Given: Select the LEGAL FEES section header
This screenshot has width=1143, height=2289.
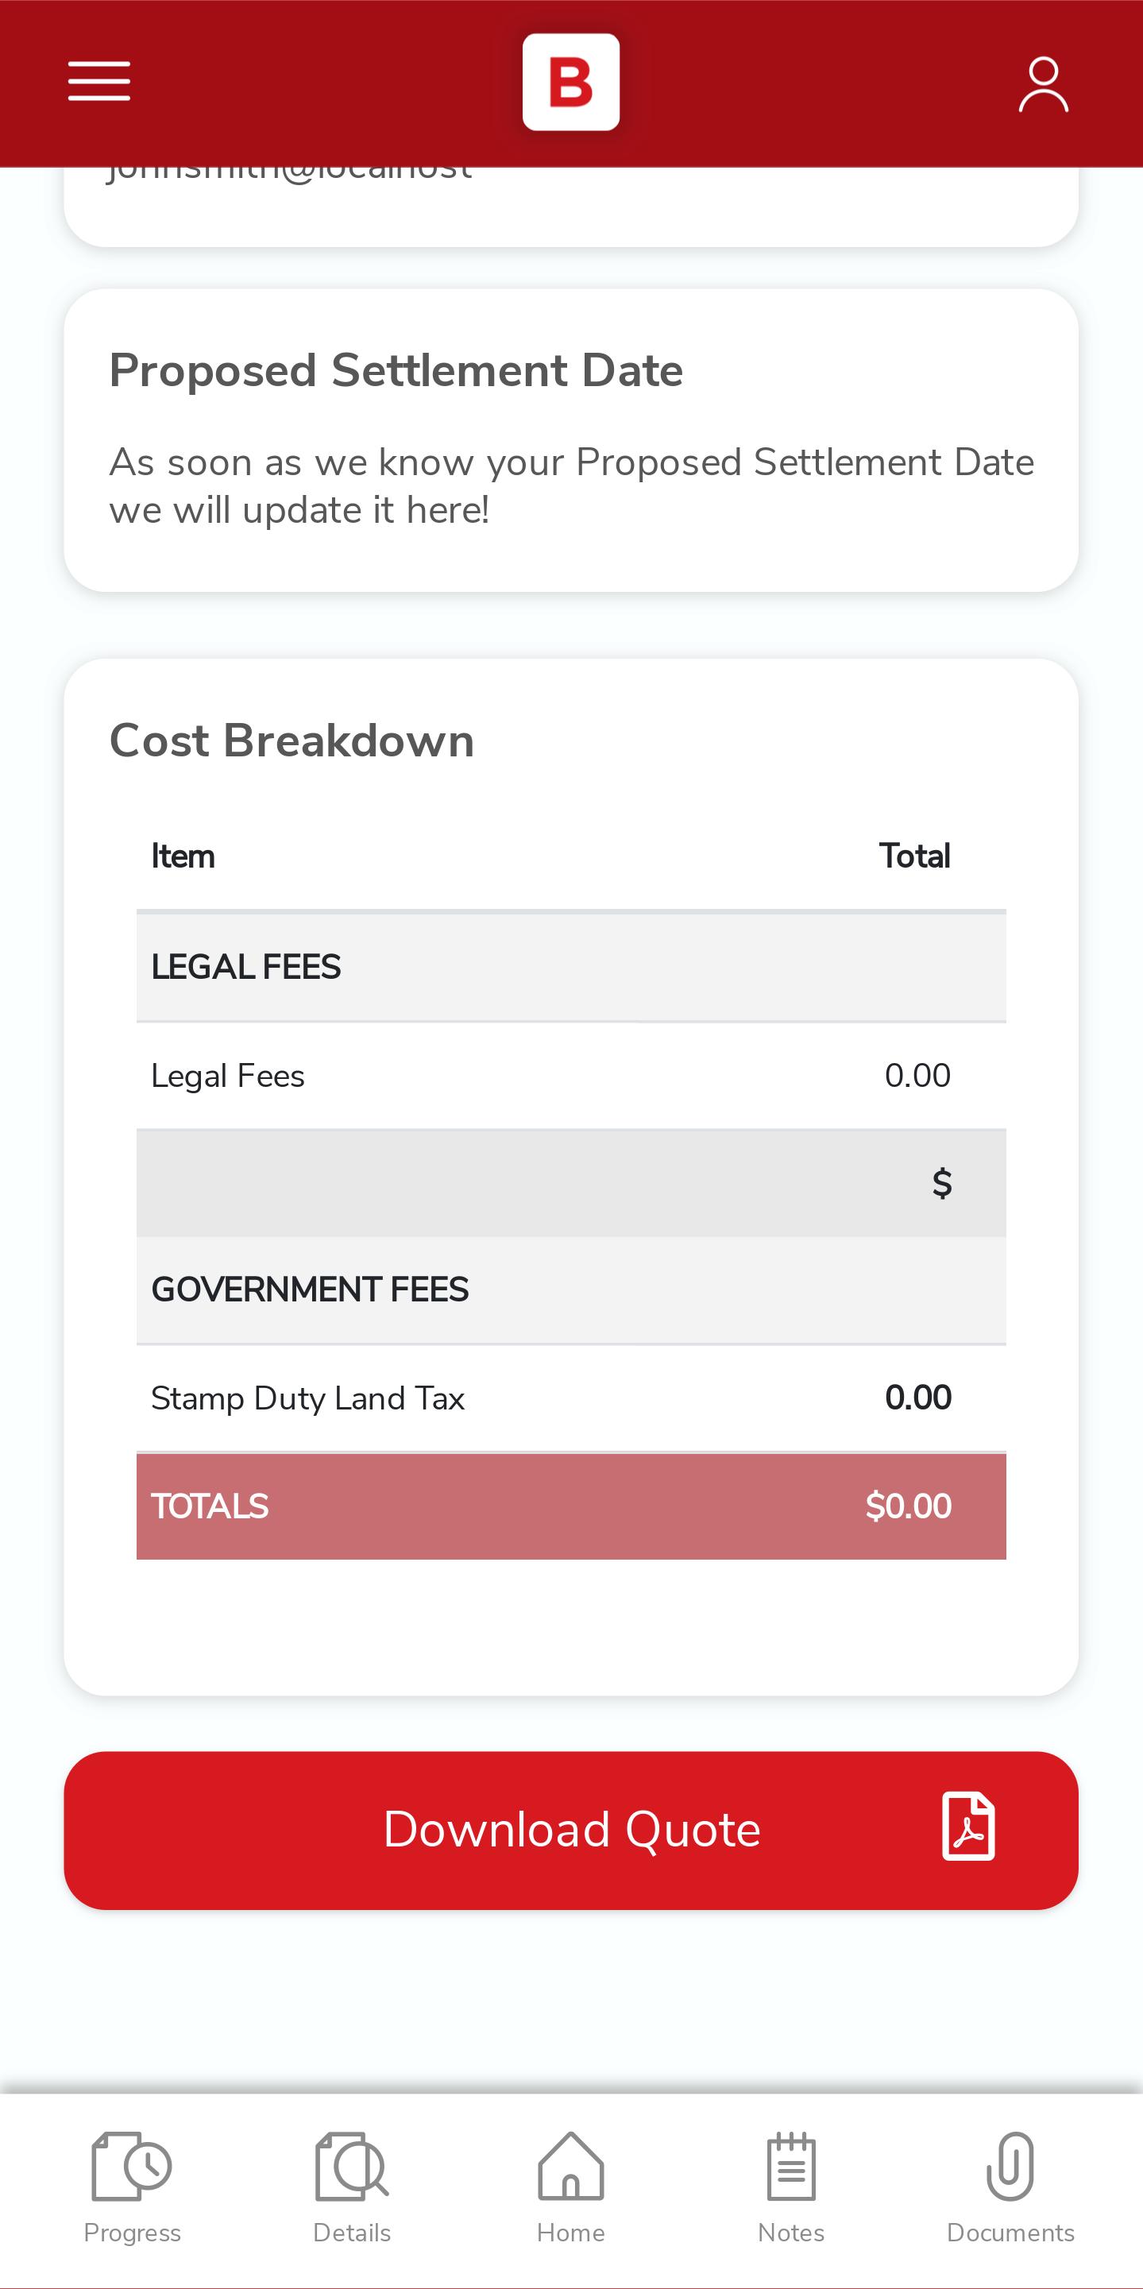Looking at the screenshot, I should pos(571,967).
